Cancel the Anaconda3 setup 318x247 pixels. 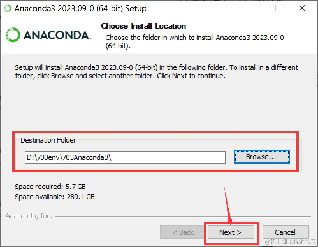click(285, 232)
